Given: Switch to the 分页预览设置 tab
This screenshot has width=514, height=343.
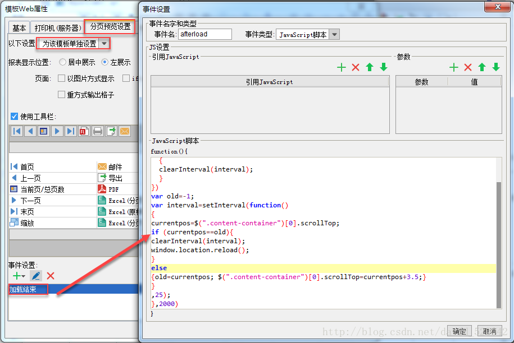Looking at the screenshot, I should point(110,26).
